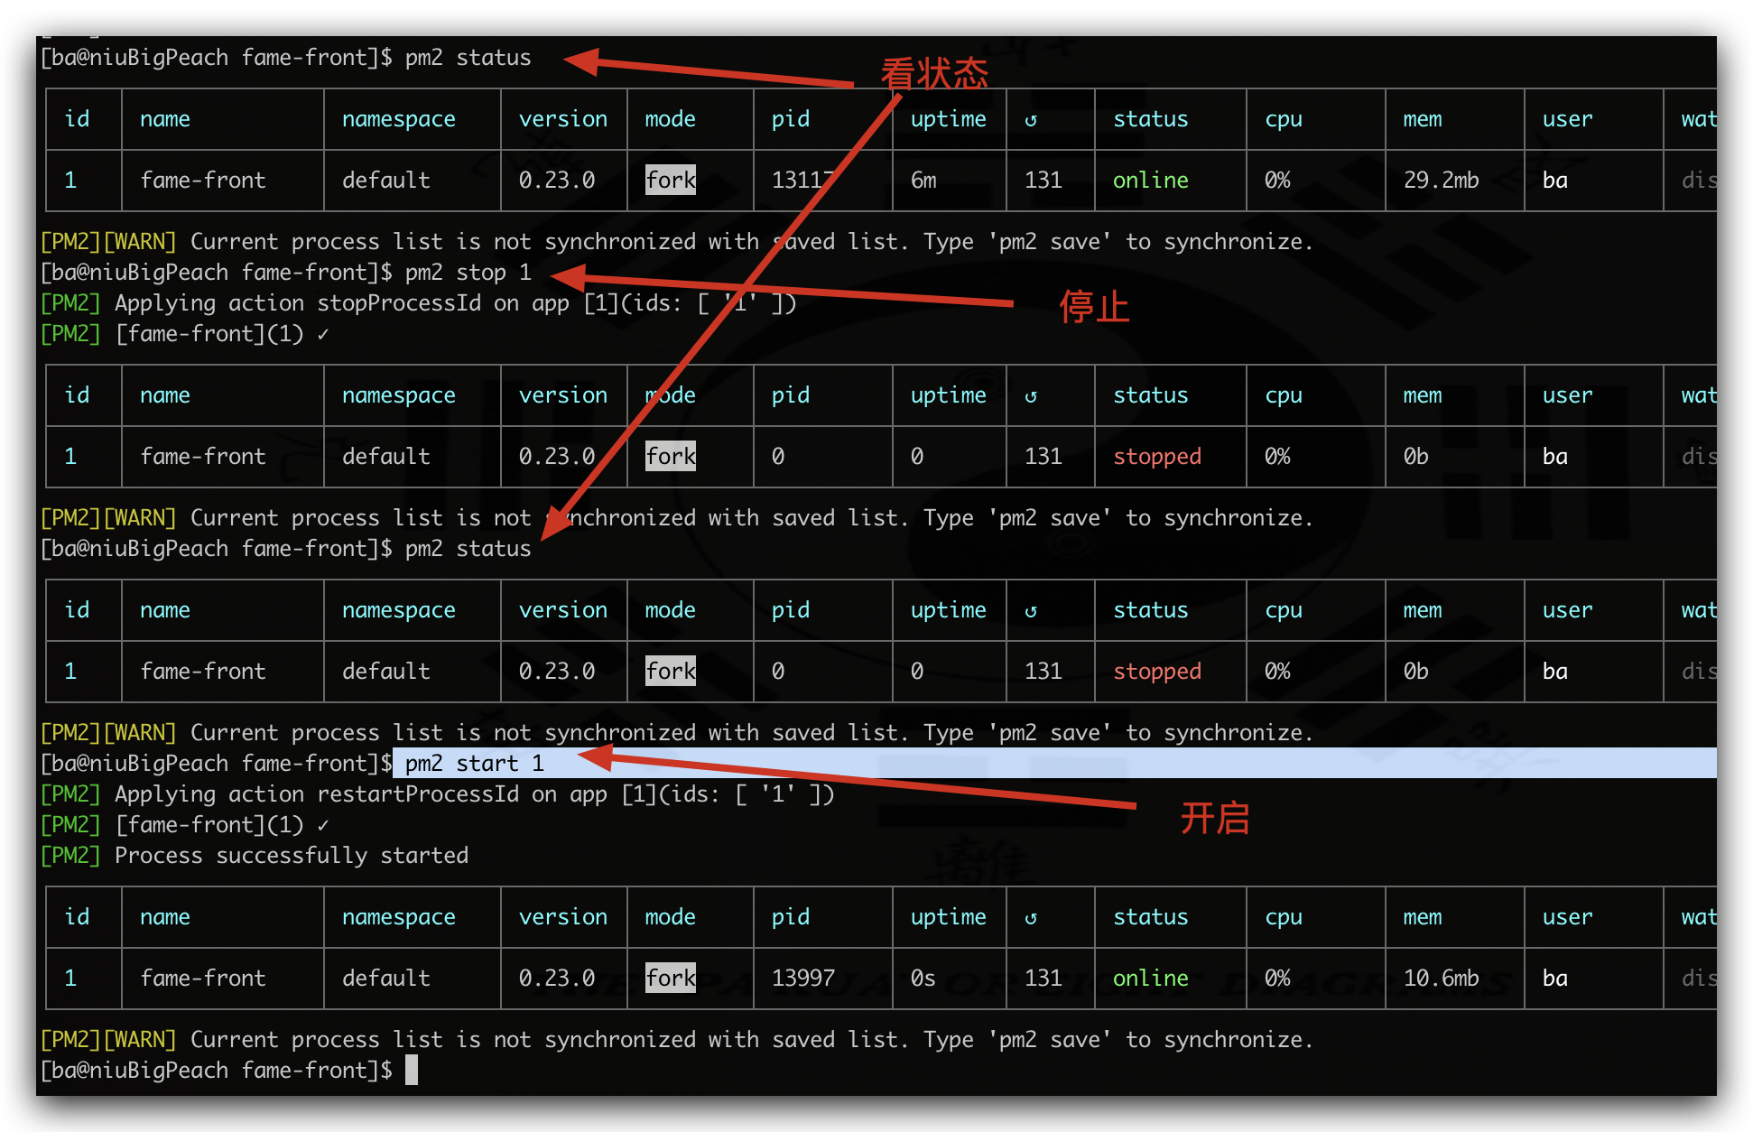Image resolution: width=1753 pixels, height=1132 pixels.
Task: Click the red '看状态' annotation label
Action: tap(934, 74)
